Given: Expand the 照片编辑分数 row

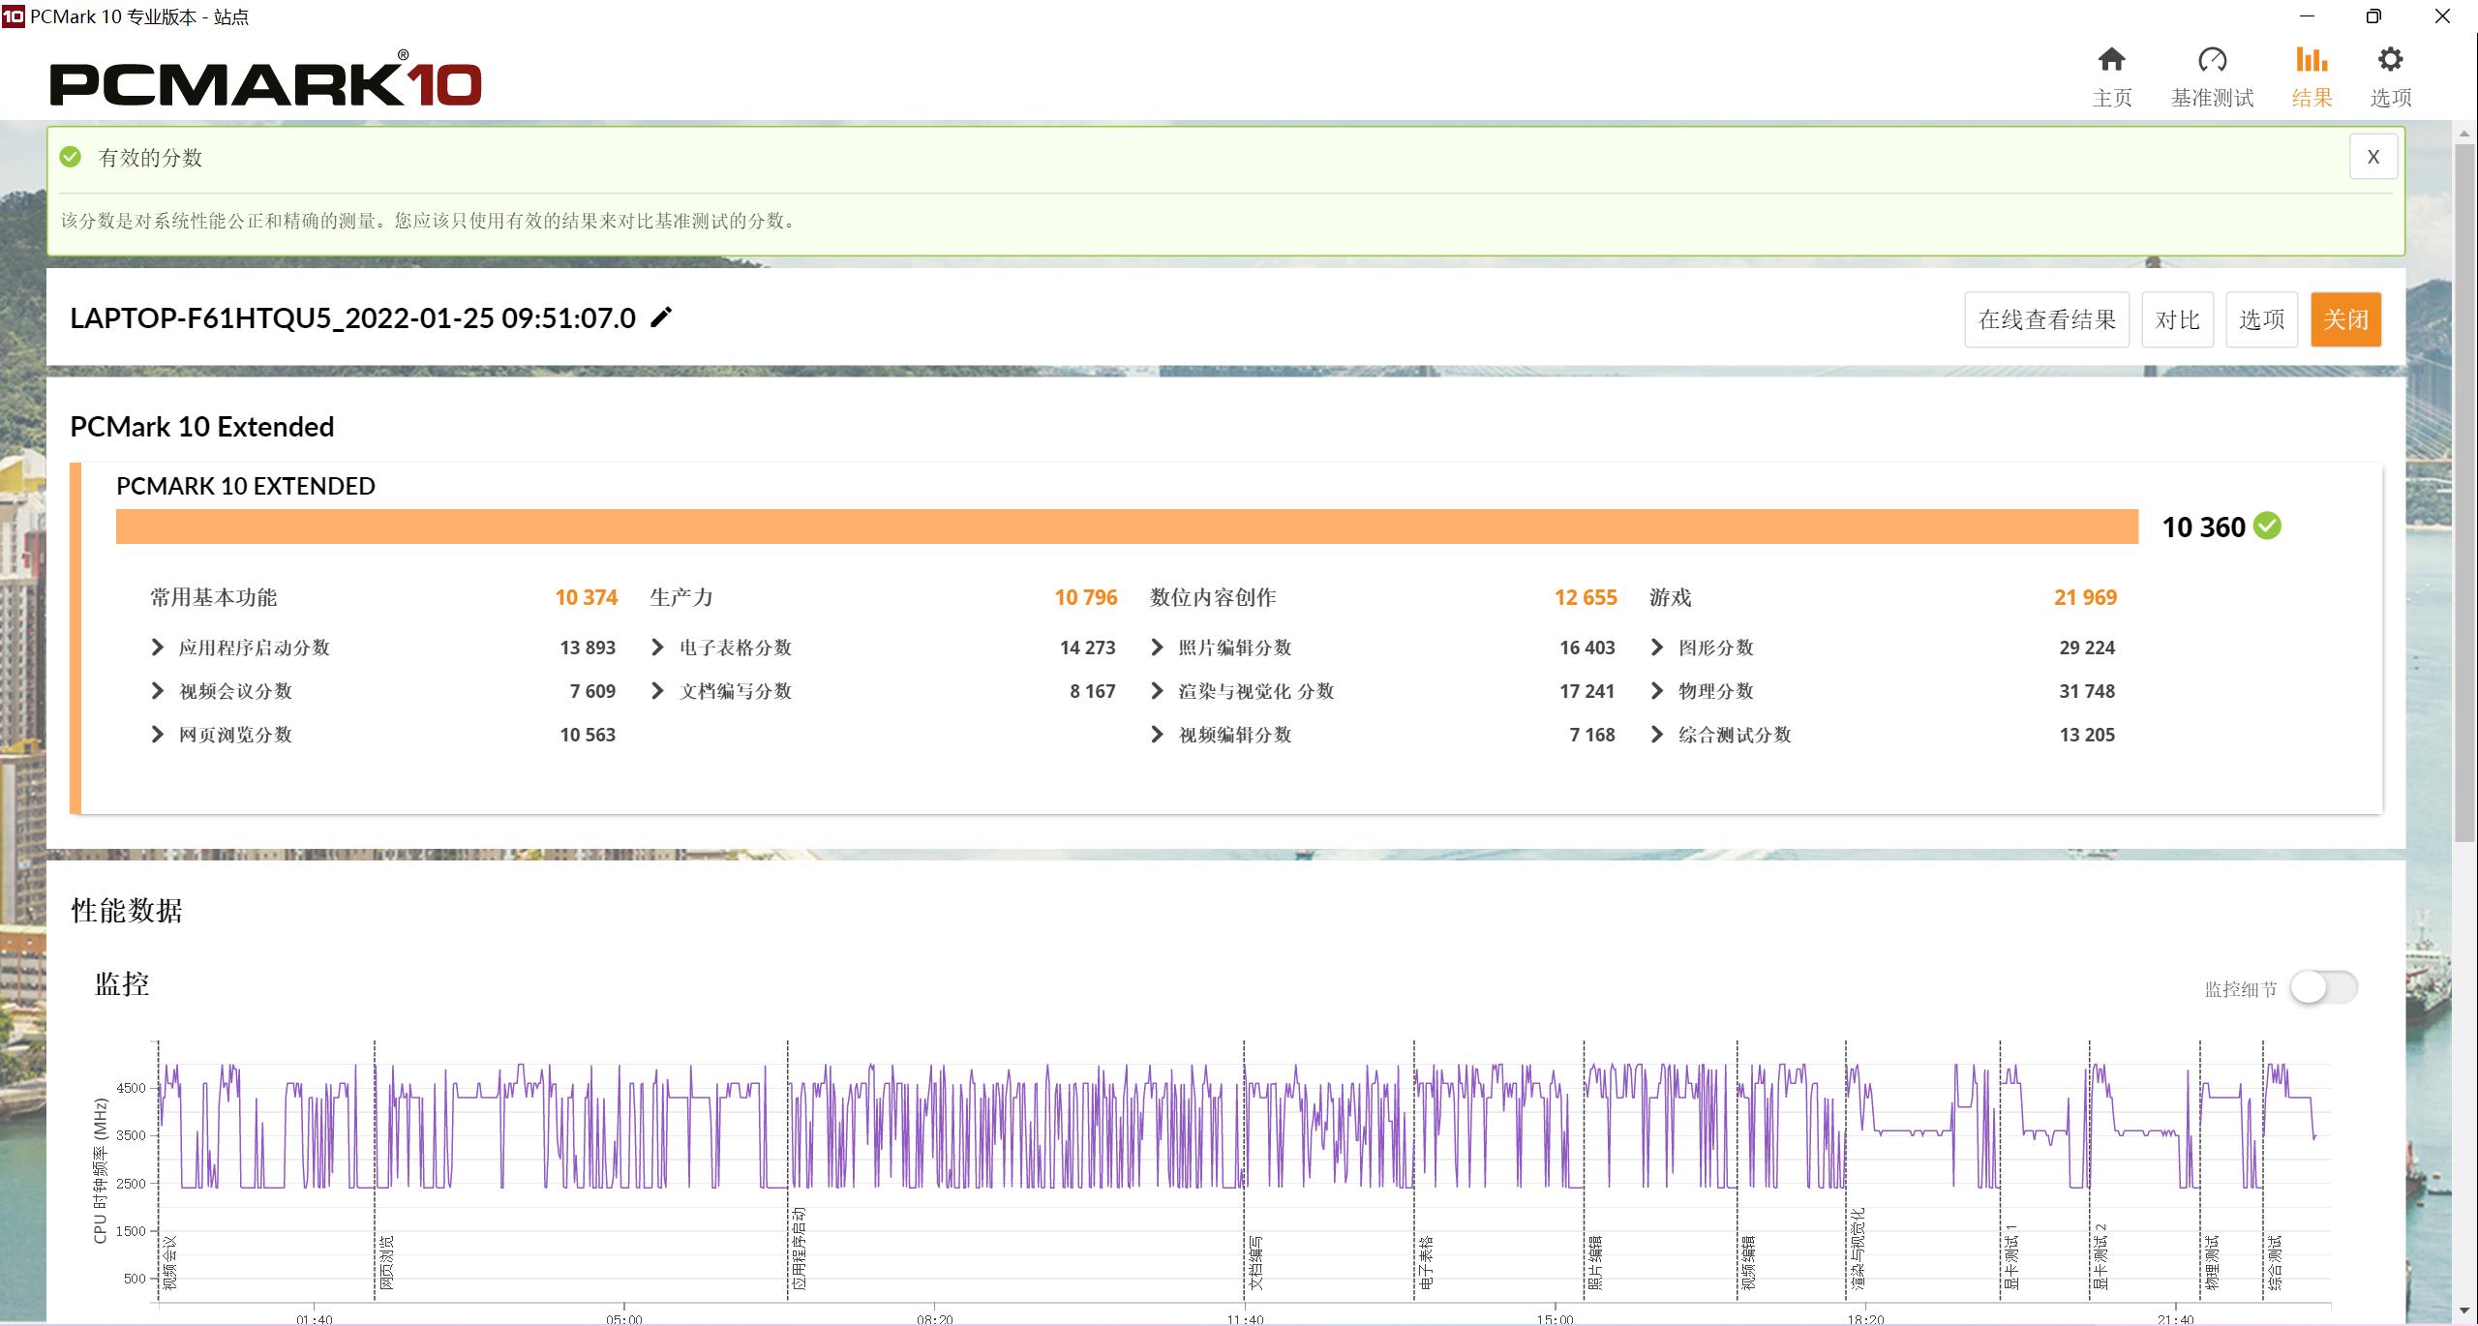Looking at the screenshot, I should [x=1158, y=648].
